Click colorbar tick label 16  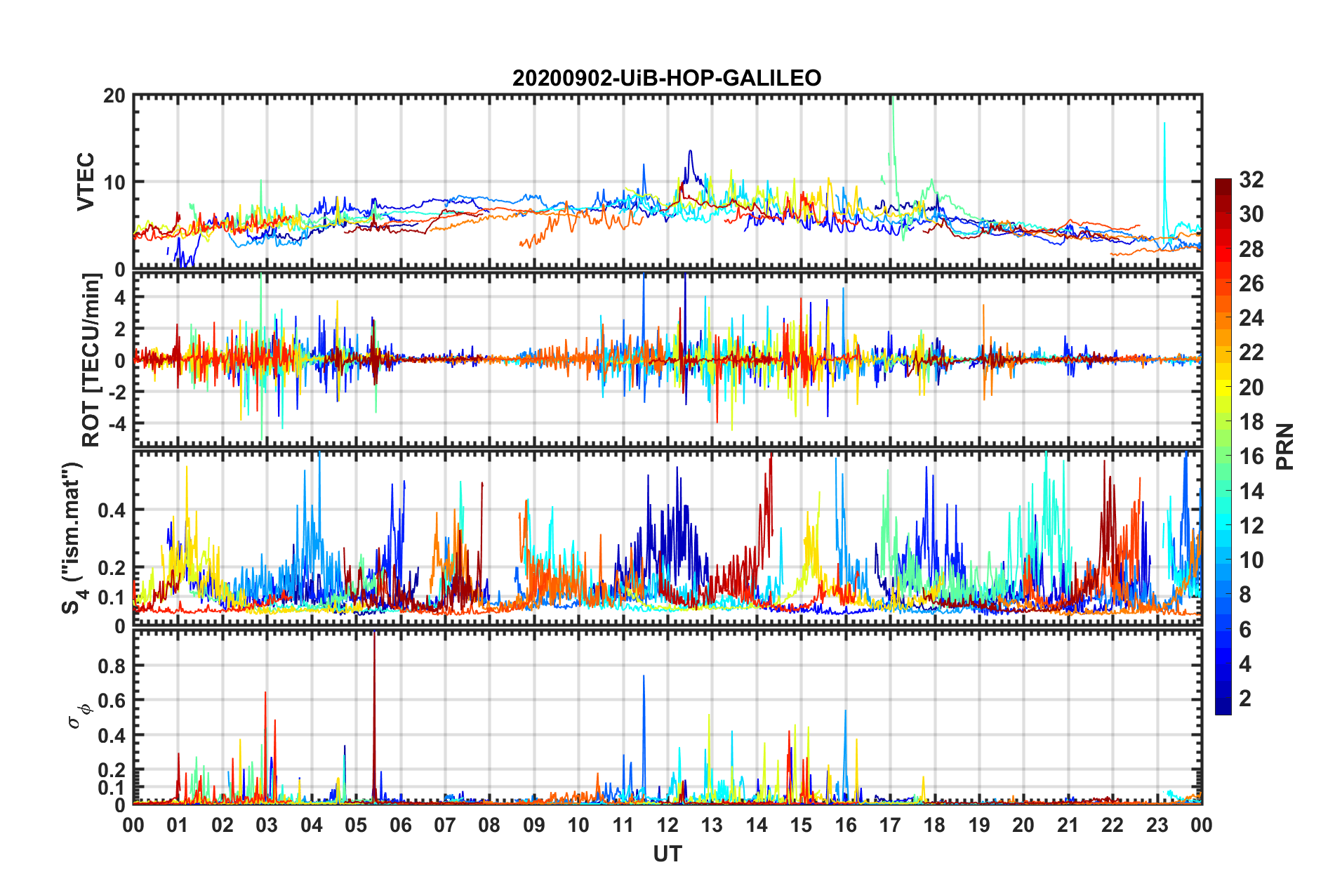tap(1251, 456)
